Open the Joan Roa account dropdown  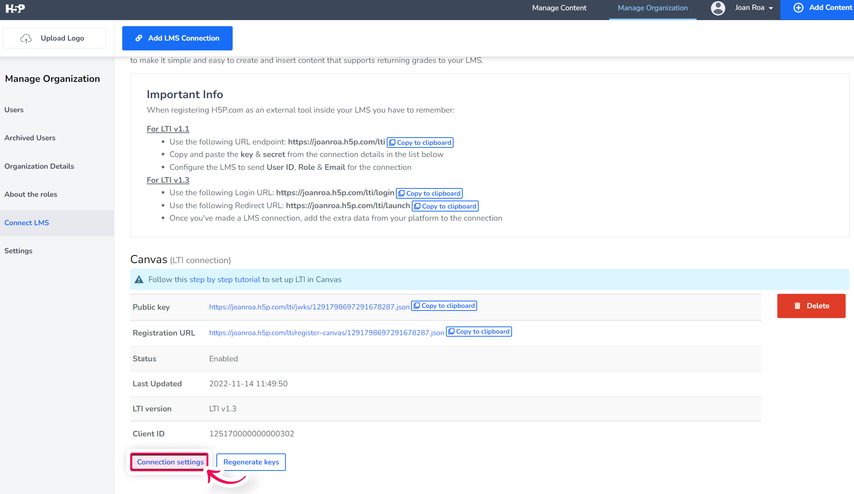[x=753, y=8]
